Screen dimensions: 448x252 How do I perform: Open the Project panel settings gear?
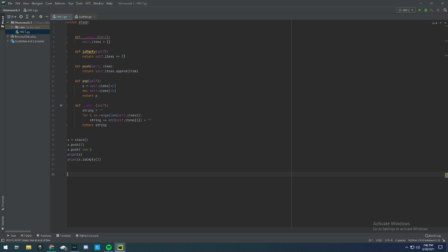click(x=41, y=16)
